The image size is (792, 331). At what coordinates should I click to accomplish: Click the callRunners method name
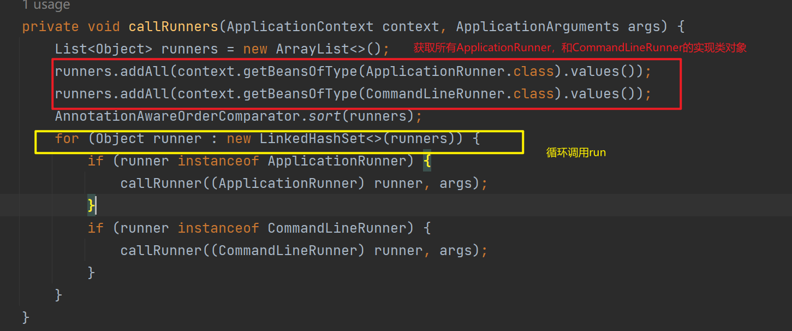[x=173, y=27]
